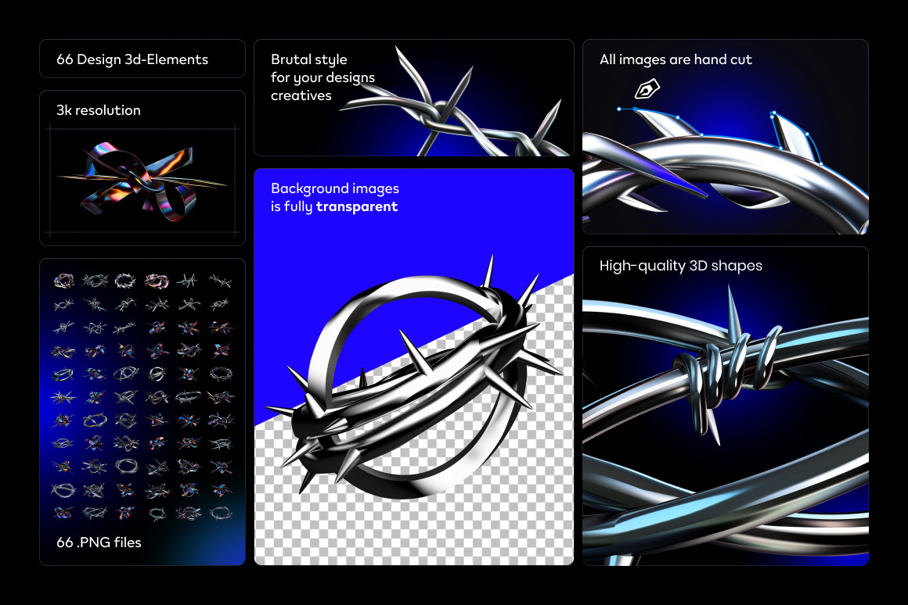The height and width of the screenshot is (605, 908).
Task: Click the 'All images are hand cut' text
Action: click(676, 59)
